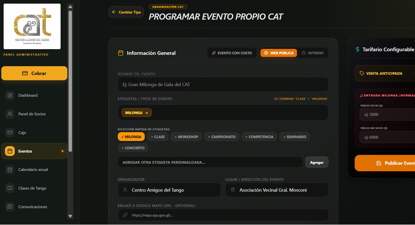Add the COMPETENCIA quick tag
Image resolution: width=415 pixels, height=225 pixels.
(x=259, y=137)
